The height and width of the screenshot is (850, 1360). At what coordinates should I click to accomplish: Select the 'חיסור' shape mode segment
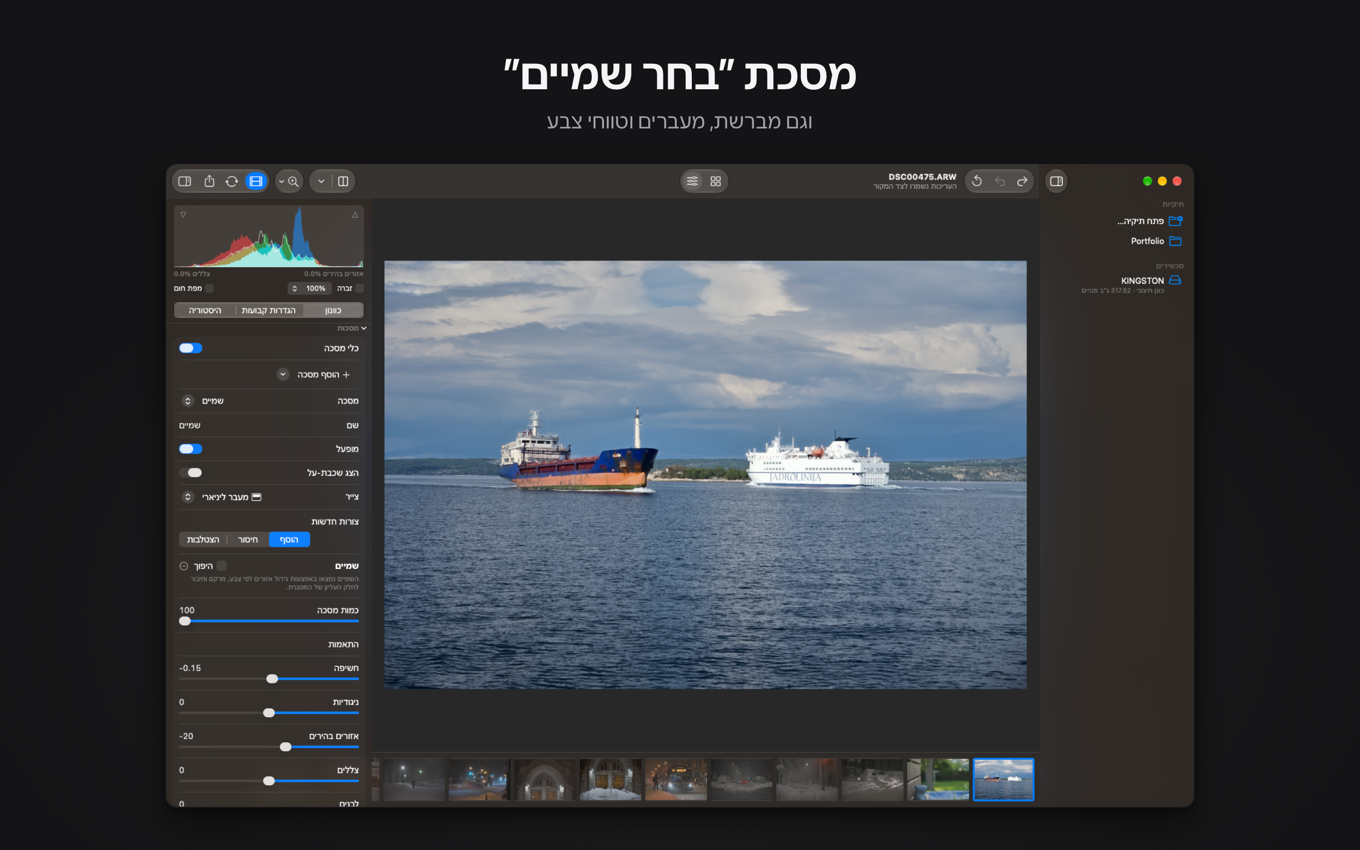click(x=248, y=540)
